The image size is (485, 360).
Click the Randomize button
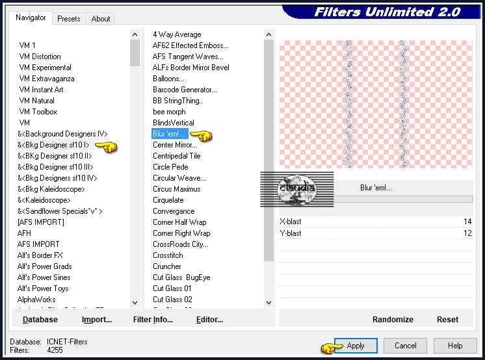(x=393, y=320)
